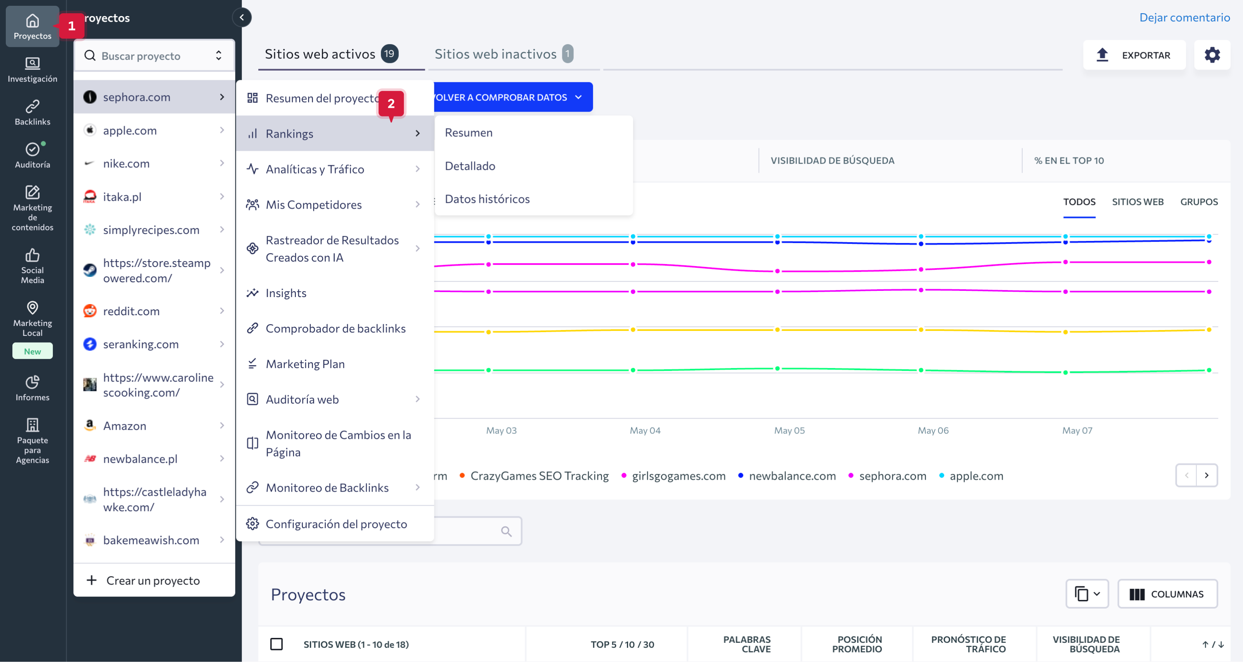Viewport: 1243px width, 666px height.
Task: Click the Rankings bar chart icon
Action: click(252, 134)
